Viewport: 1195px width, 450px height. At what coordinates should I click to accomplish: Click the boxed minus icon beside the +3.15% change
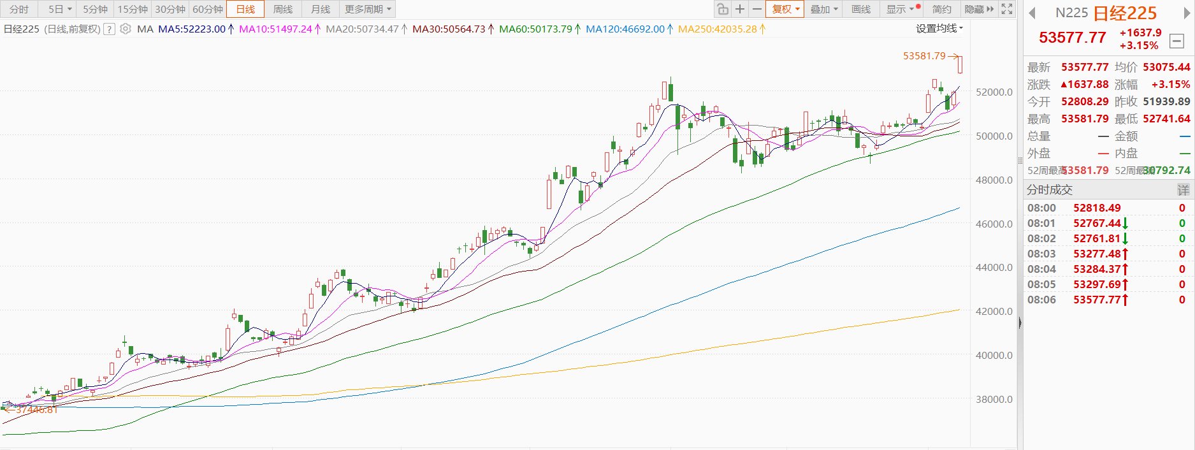pyautogui.click(x=1177, y=41)
